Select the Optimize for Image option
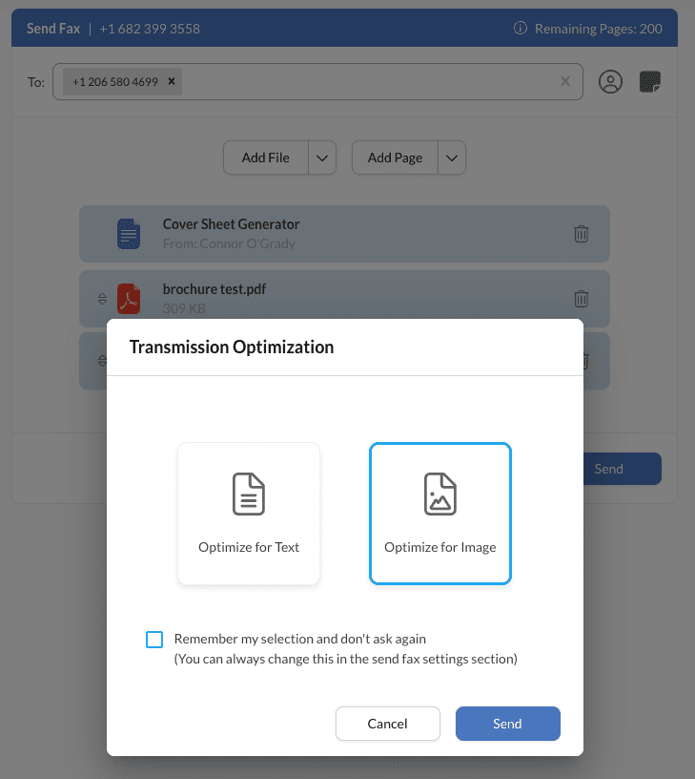The image size is (695, 779). (439, 514)
